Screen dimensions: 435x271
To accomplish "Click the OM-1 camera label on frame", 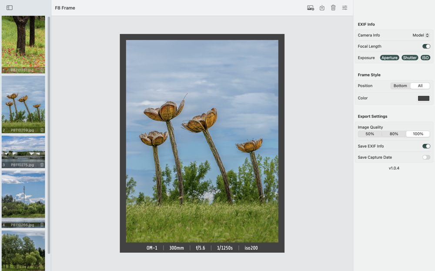I will point(152,248).
